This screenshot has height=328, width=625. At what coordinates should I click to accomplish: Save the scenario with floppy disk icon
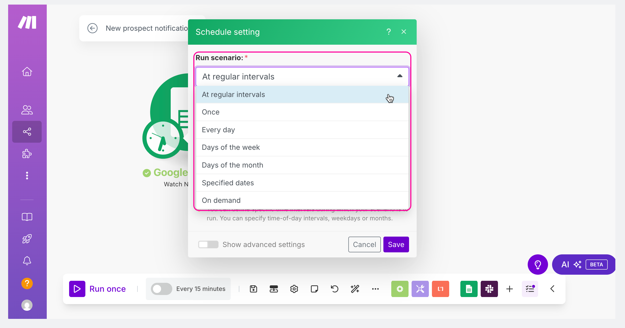[x=253, y=289]
